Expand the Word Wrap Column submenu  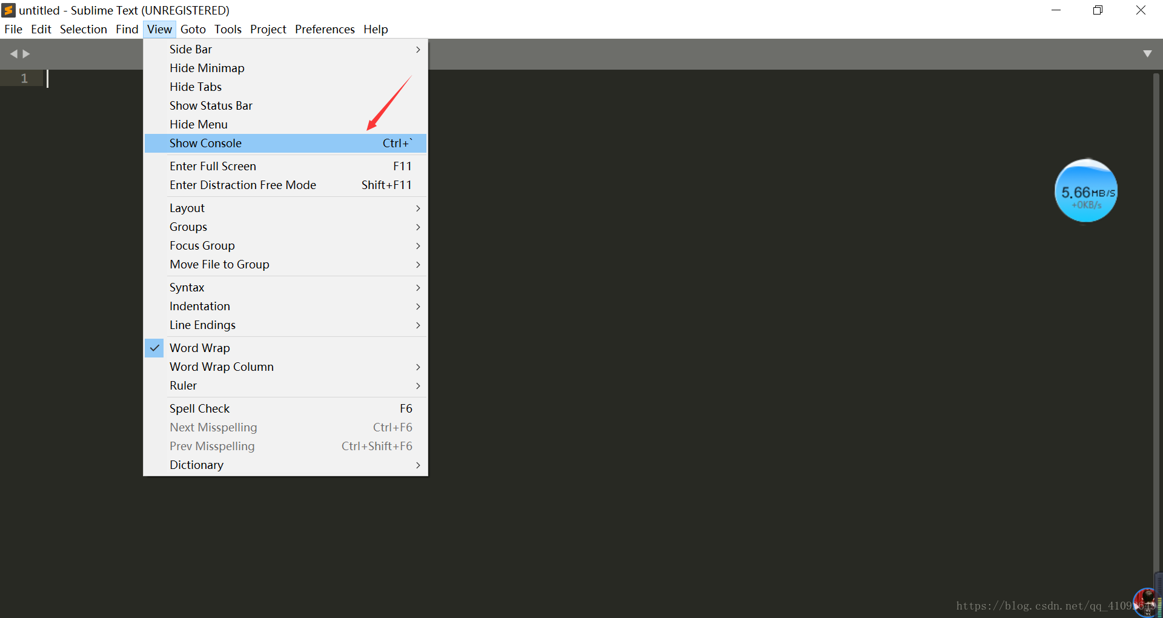[286, 367]
